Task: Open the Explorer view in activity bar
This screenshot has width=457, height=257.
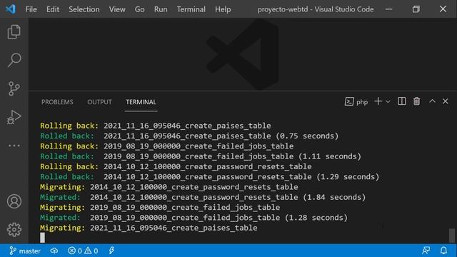Action: [14, 31]
